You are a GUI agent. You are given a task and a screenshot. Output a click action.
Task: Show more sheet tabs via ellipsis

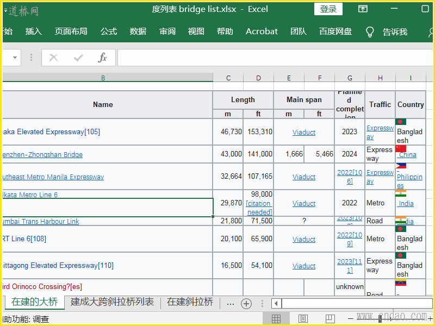point(230,303)
